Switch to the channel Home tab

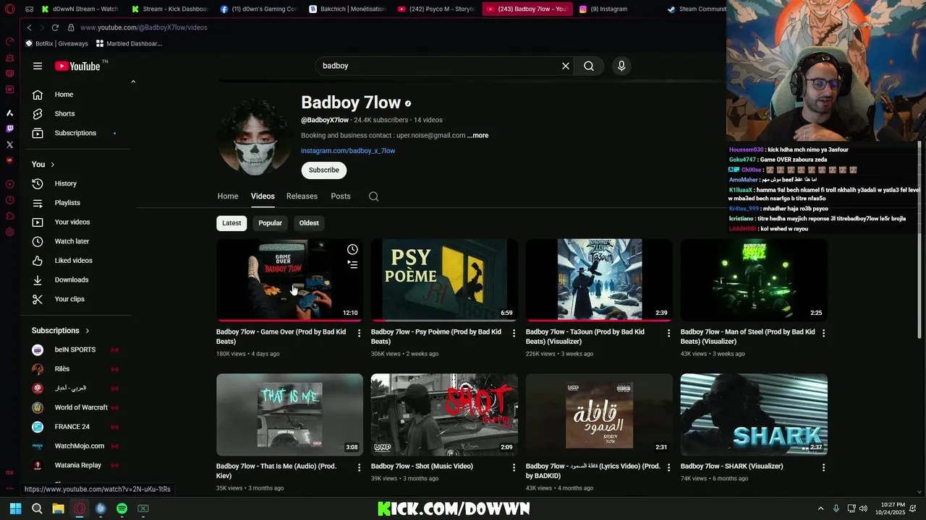coord(228,196)
